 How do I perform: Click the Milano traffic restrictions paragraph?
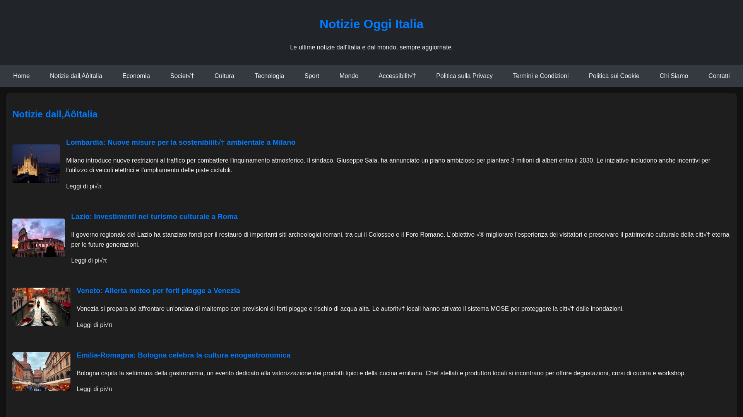click(x=388, y=165)
